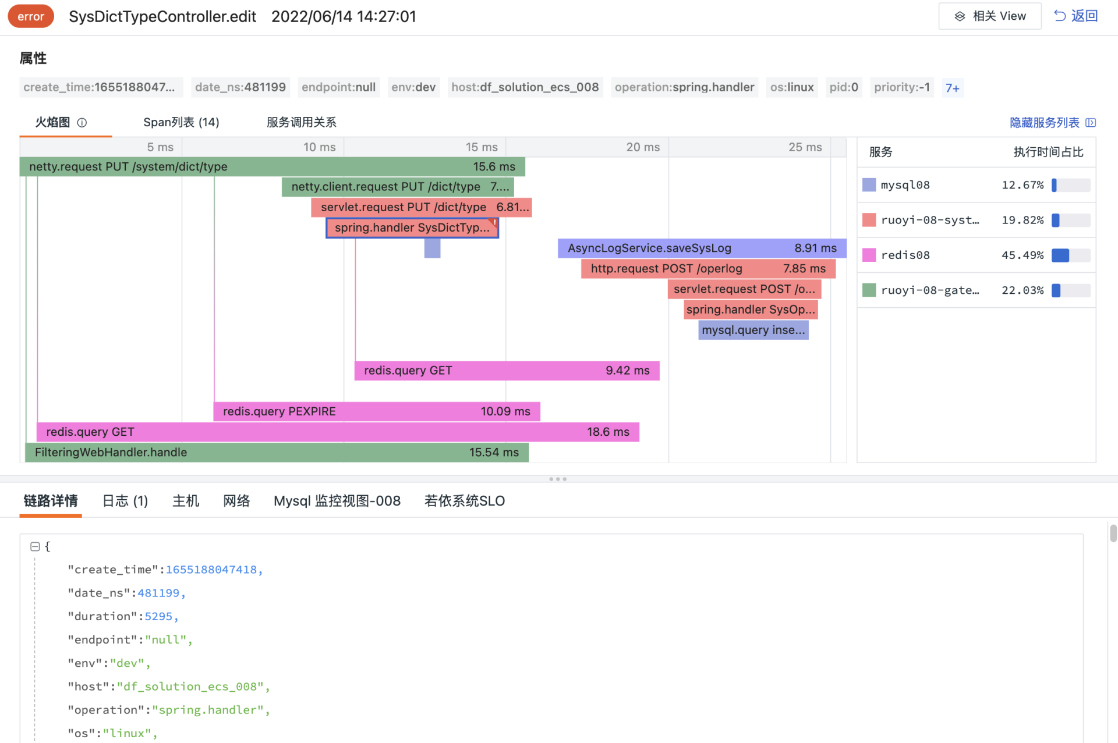Click the ruoyi-08-gate green swatch
1118x743 pixels.
pyautogui.click(x=869, y=290)
